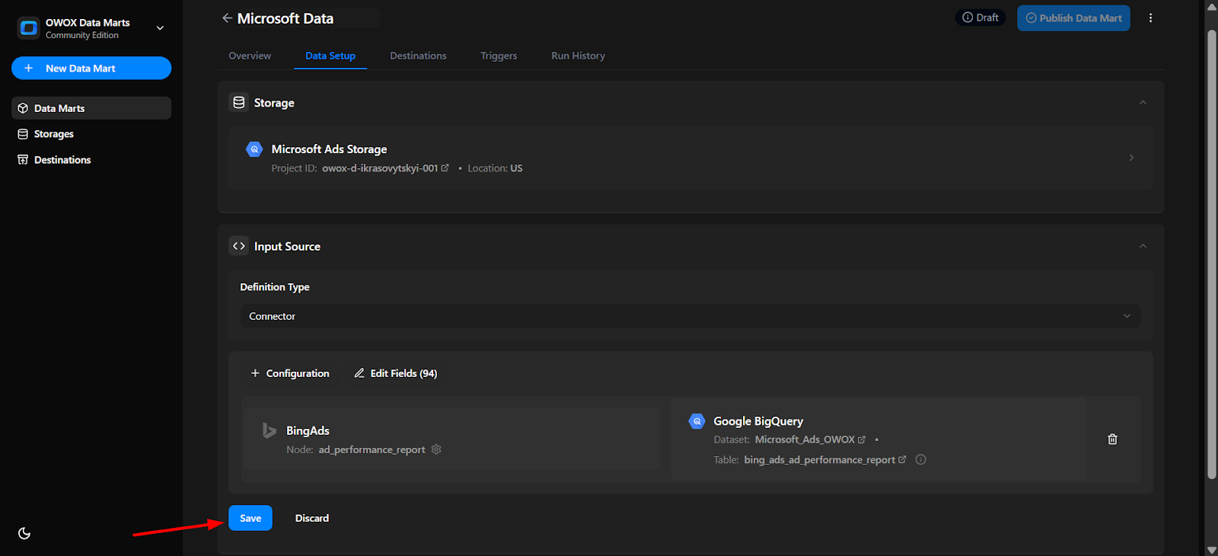The width and height of the screenshot is (1218, 556).
Task: Click the Input Source code brackets icon
Action: tap(239, 246)
